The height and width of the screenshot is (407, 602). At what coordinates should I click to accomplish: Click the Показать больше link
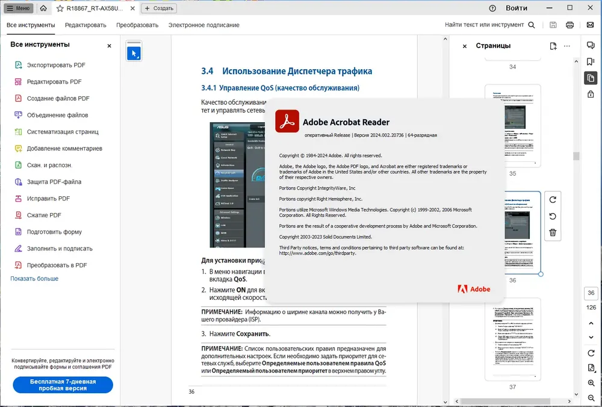[34, 279]
